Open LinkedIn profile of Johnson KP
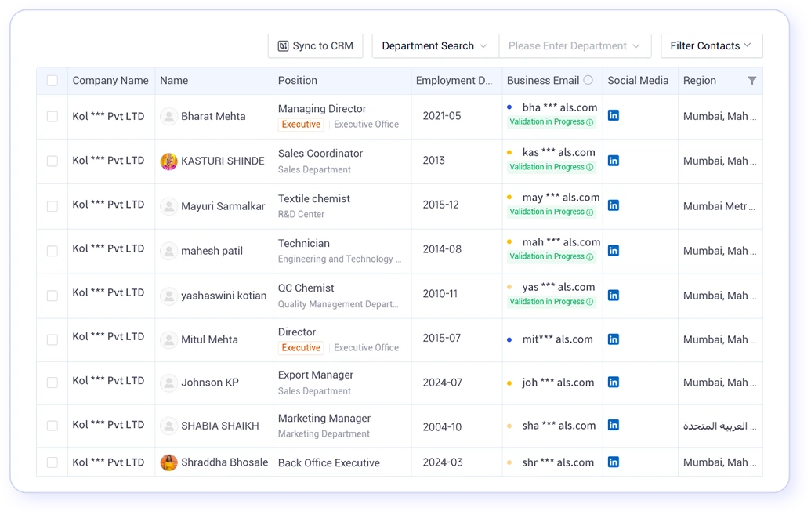Image resolution: width=811 pixels, height=515 pixels. pyautogui.click(x=614, y=382)
